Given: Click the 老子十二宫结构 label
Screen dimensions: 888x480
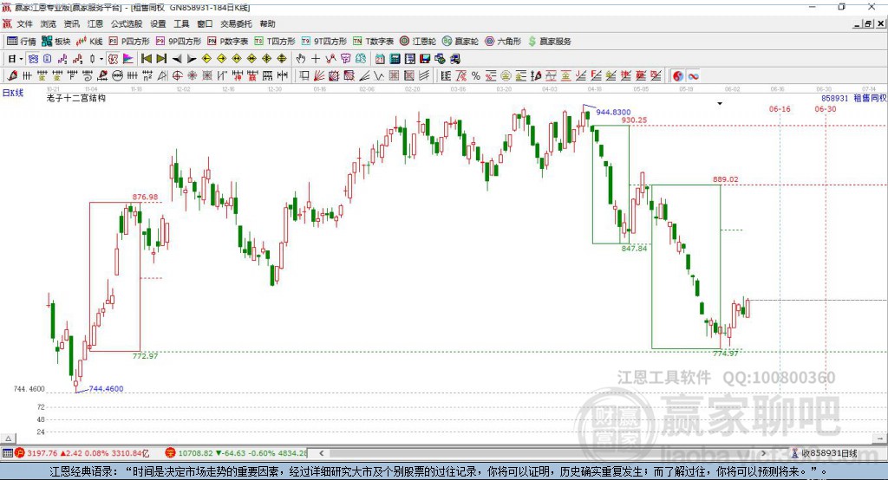Looking at the screenshot, I should tap(76, 98).
